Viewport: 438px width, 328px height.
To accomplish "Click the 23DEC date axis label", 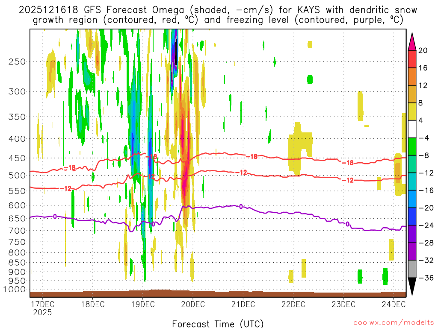I will point(343,304).
